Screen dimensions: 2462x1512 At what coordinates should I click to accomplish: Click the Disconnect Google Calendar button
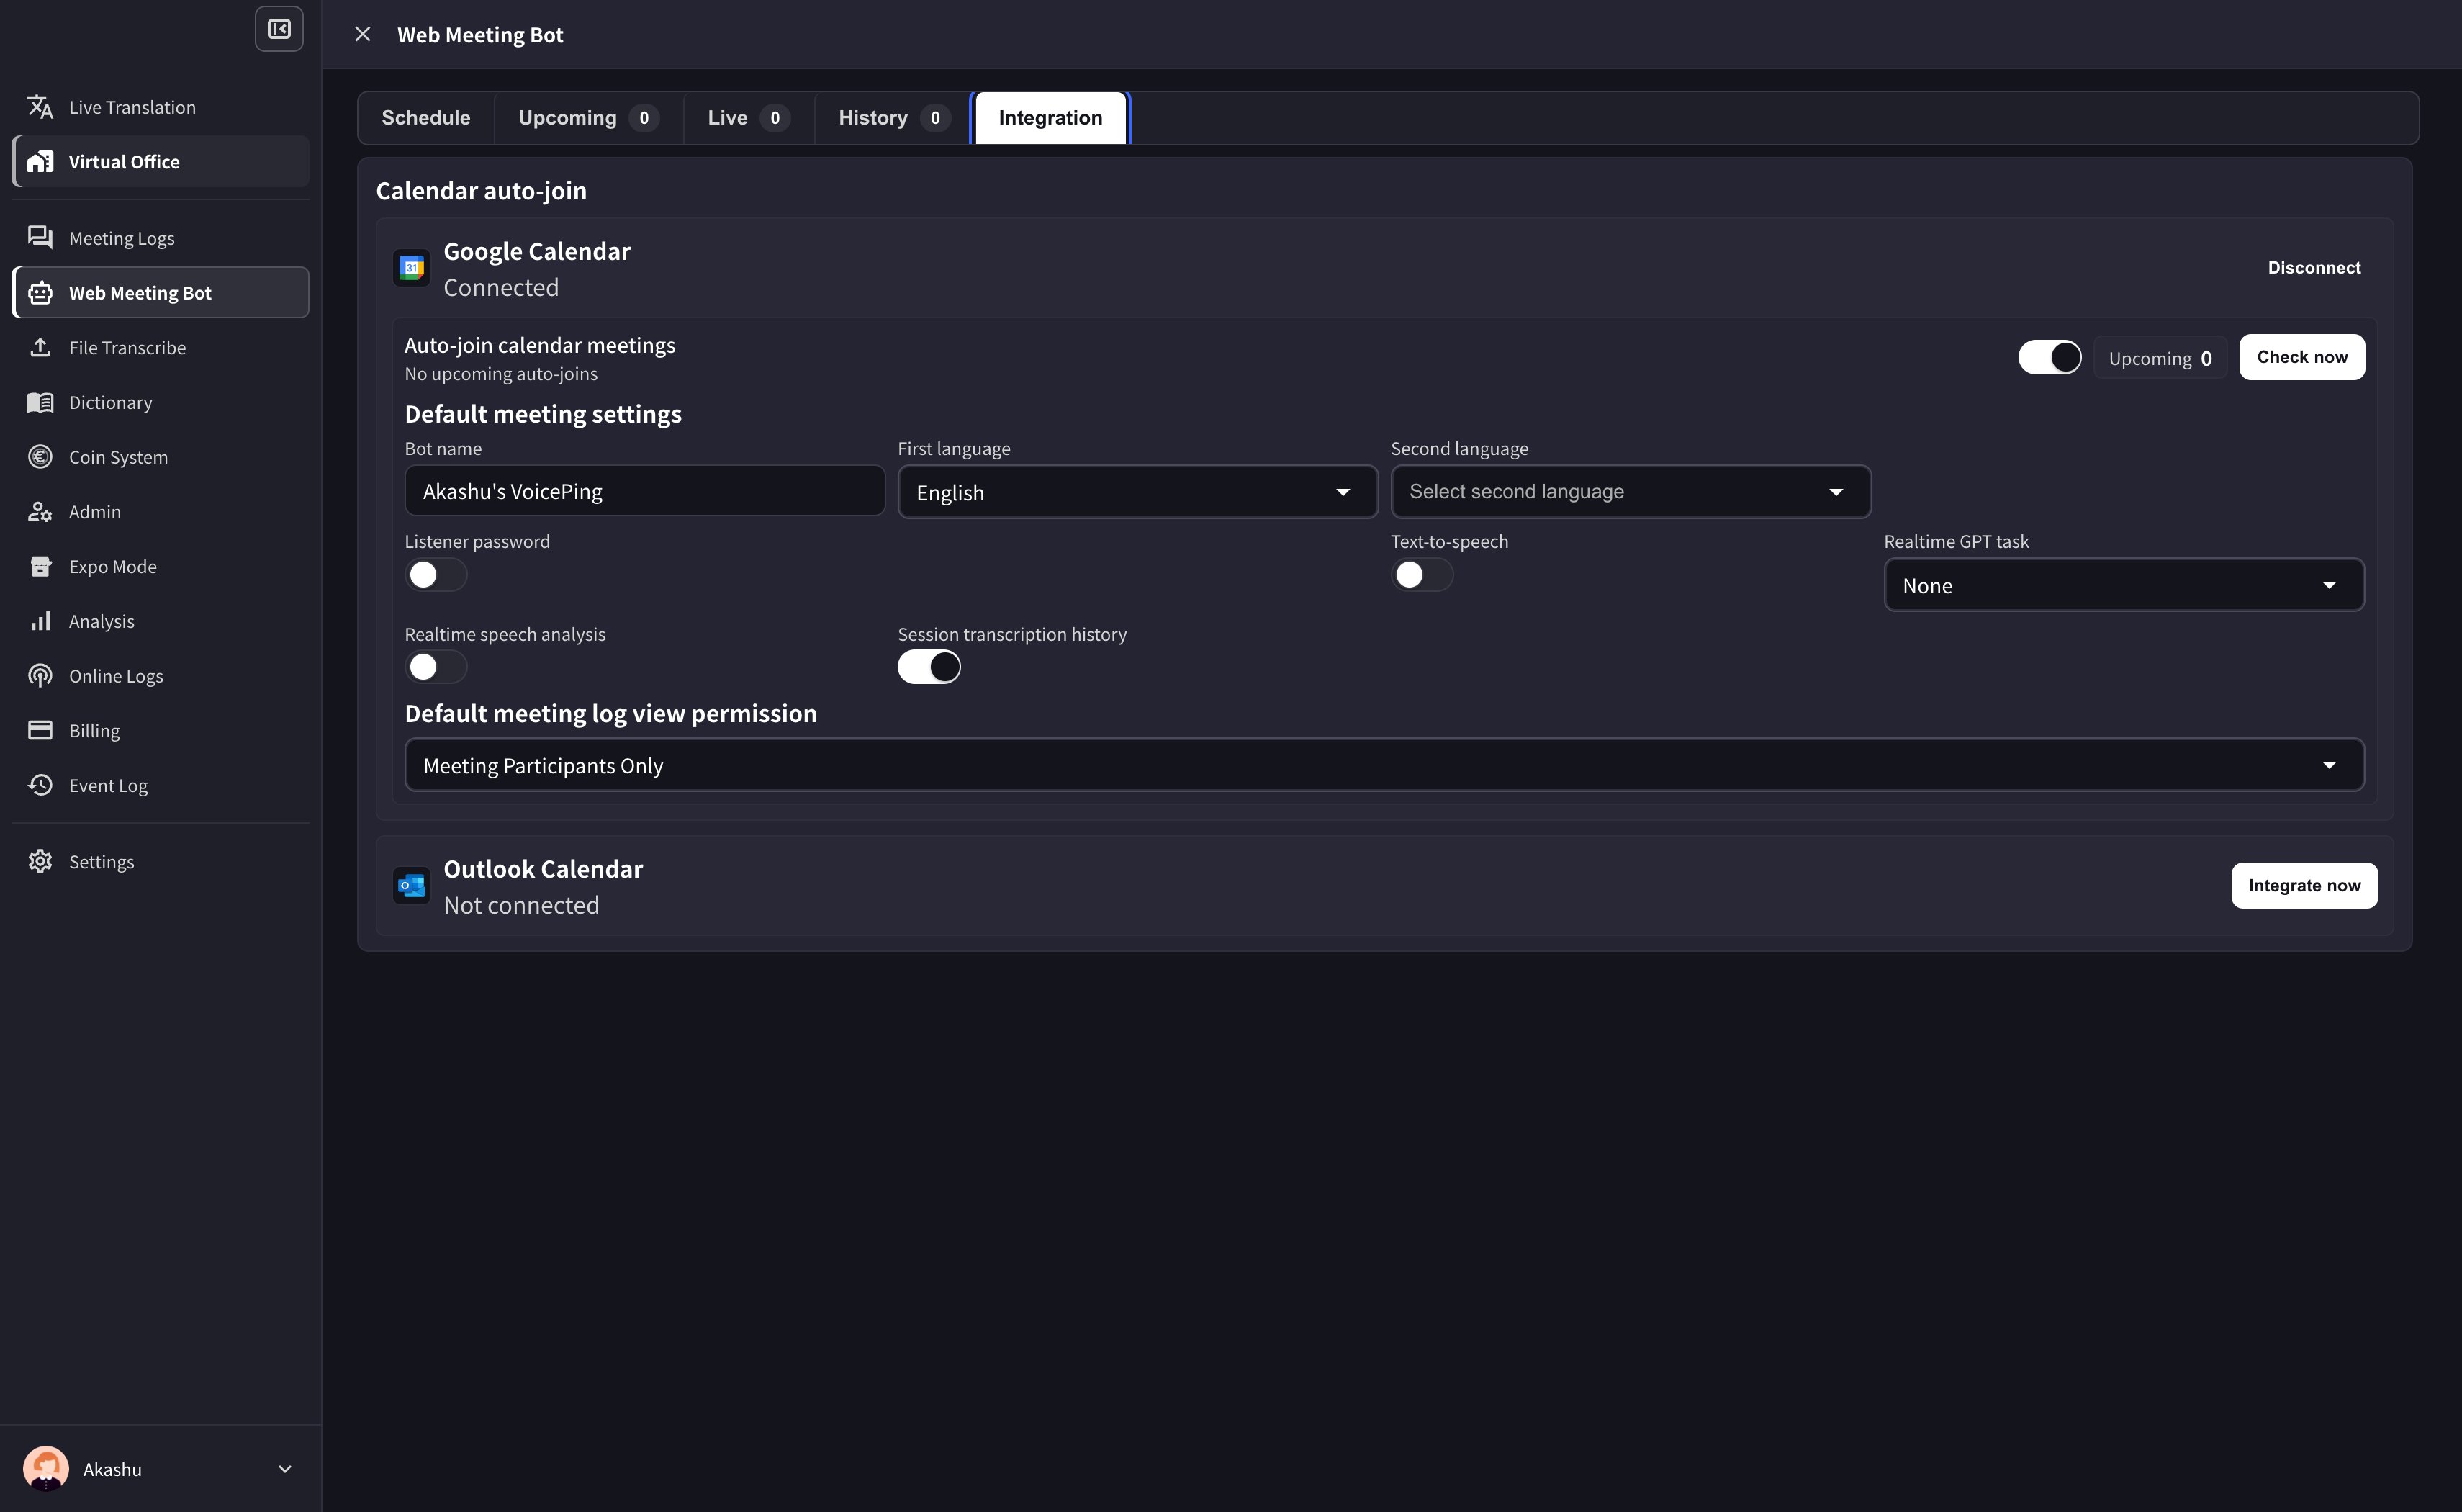pos(2313,268)
